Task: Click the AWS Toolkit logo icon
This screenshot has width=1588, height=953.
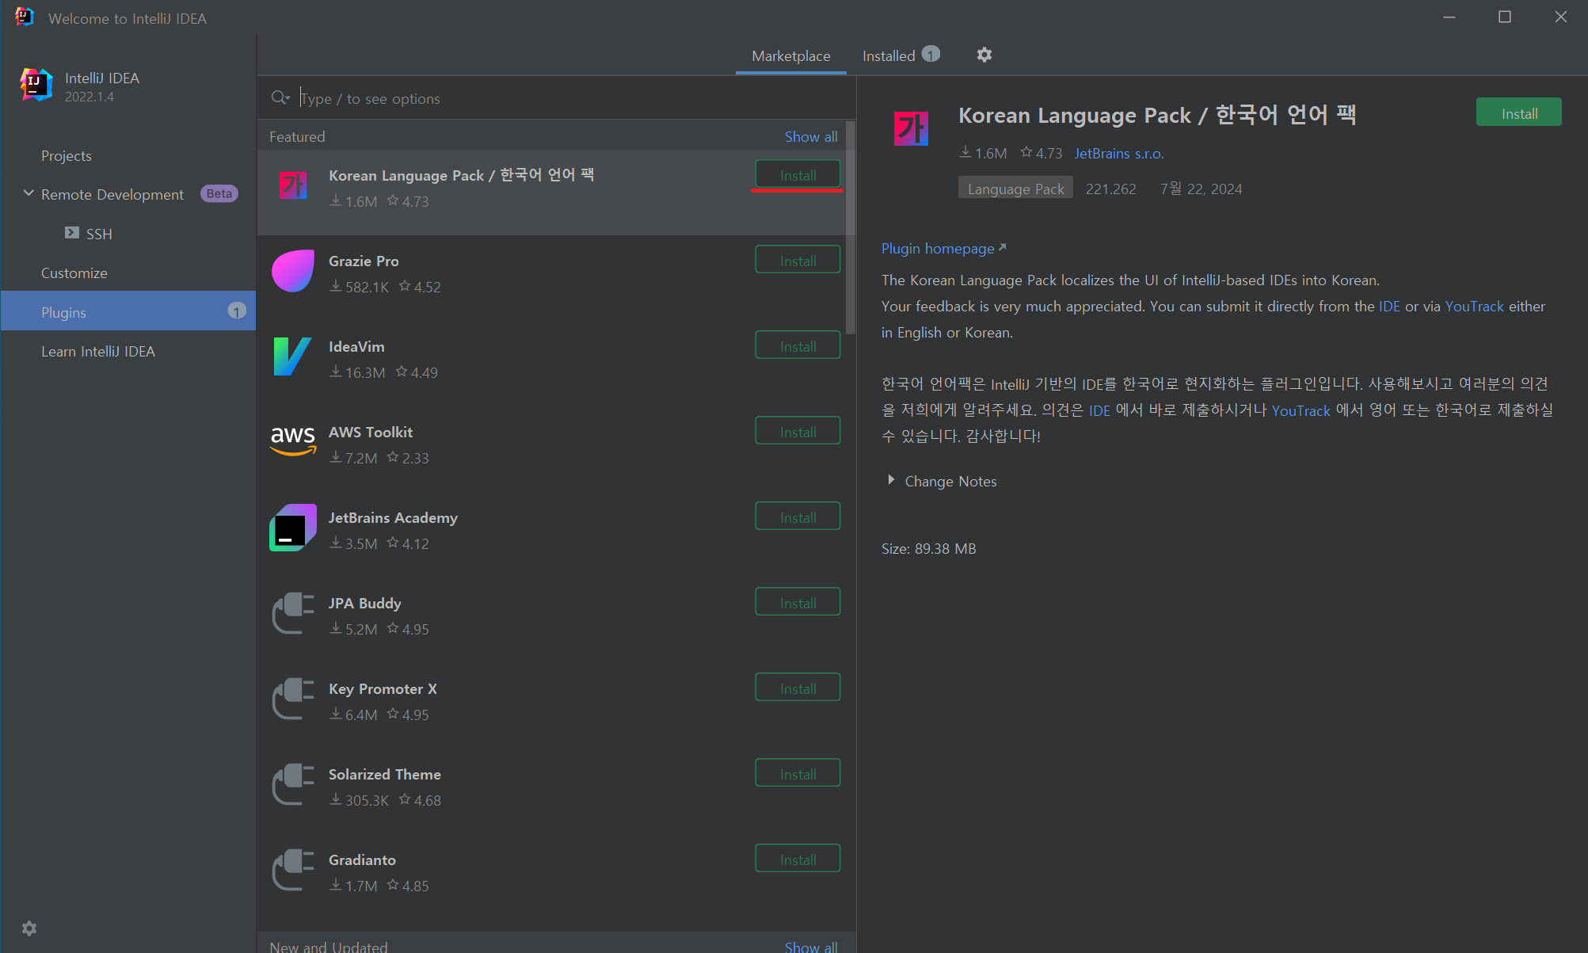Action: (x=293, y=441)
